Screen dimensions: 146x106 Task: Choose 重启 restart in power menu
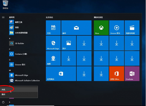click(x=19, y=94)
